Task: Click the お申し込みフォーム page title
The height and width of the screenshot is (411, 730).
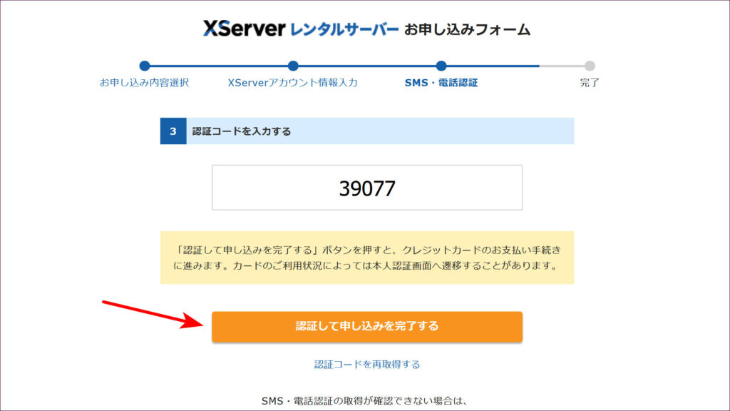Action: click(467, 29)
